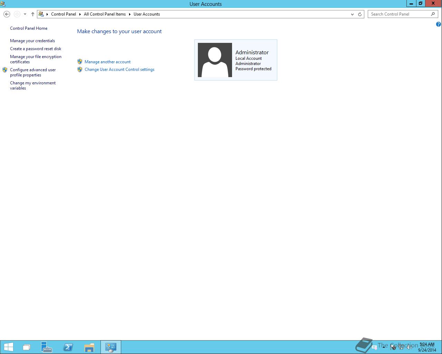The image size is (442, 354).
Task: Click shield icon beside Change User Account Control
Action: [x=80, y=69]
